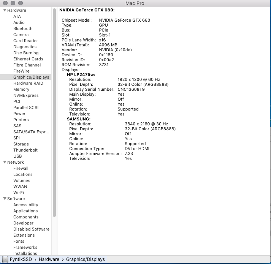
Task: Click the DVI or HDMI connection value
Action: 137,149
